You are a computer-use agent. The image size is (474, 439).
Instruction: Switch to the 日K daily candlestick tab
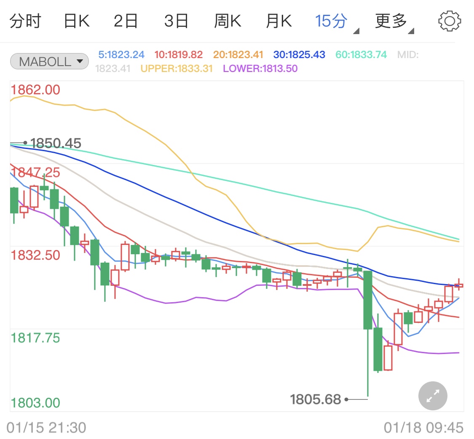click(x=76, y=20)
